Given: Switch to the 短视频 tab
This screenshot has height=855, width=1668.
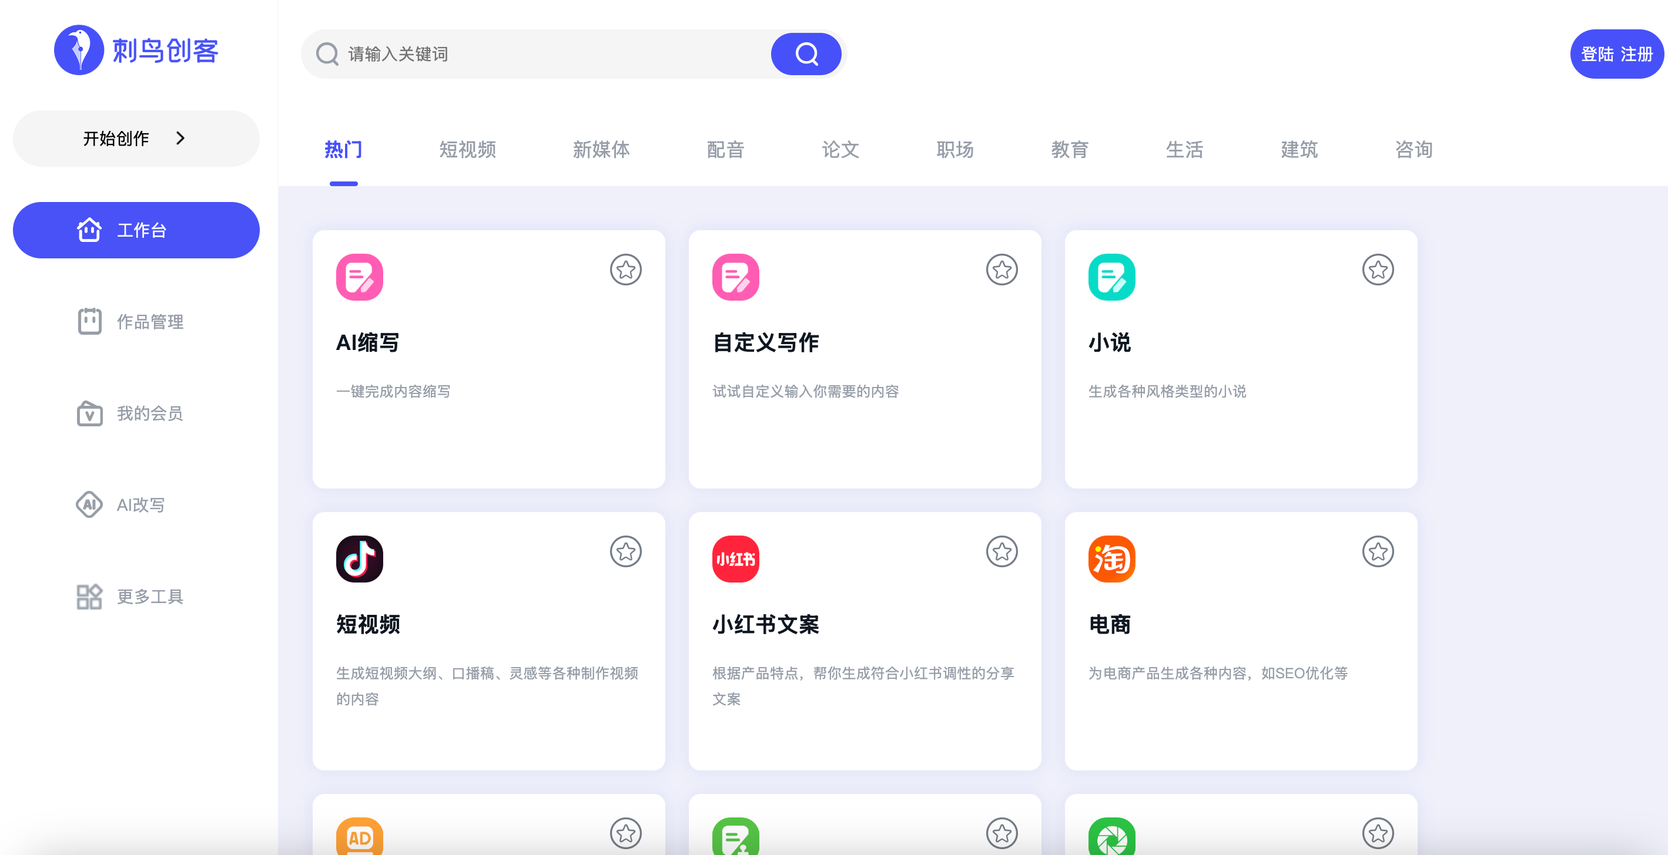Looking at the screenshot, I should coord(467,149).
